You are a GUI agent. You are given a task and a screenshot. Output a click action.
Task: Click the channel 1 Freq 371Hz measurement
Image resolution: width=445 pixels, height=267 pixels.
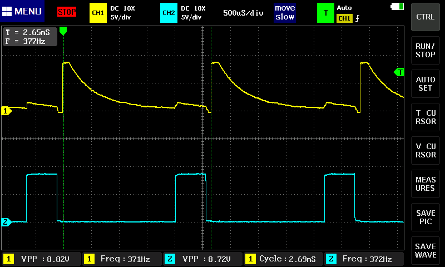122,259
